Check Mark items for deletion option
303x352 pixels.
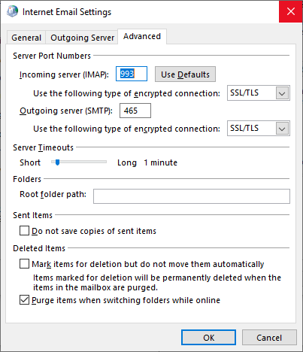coord(24,264)
